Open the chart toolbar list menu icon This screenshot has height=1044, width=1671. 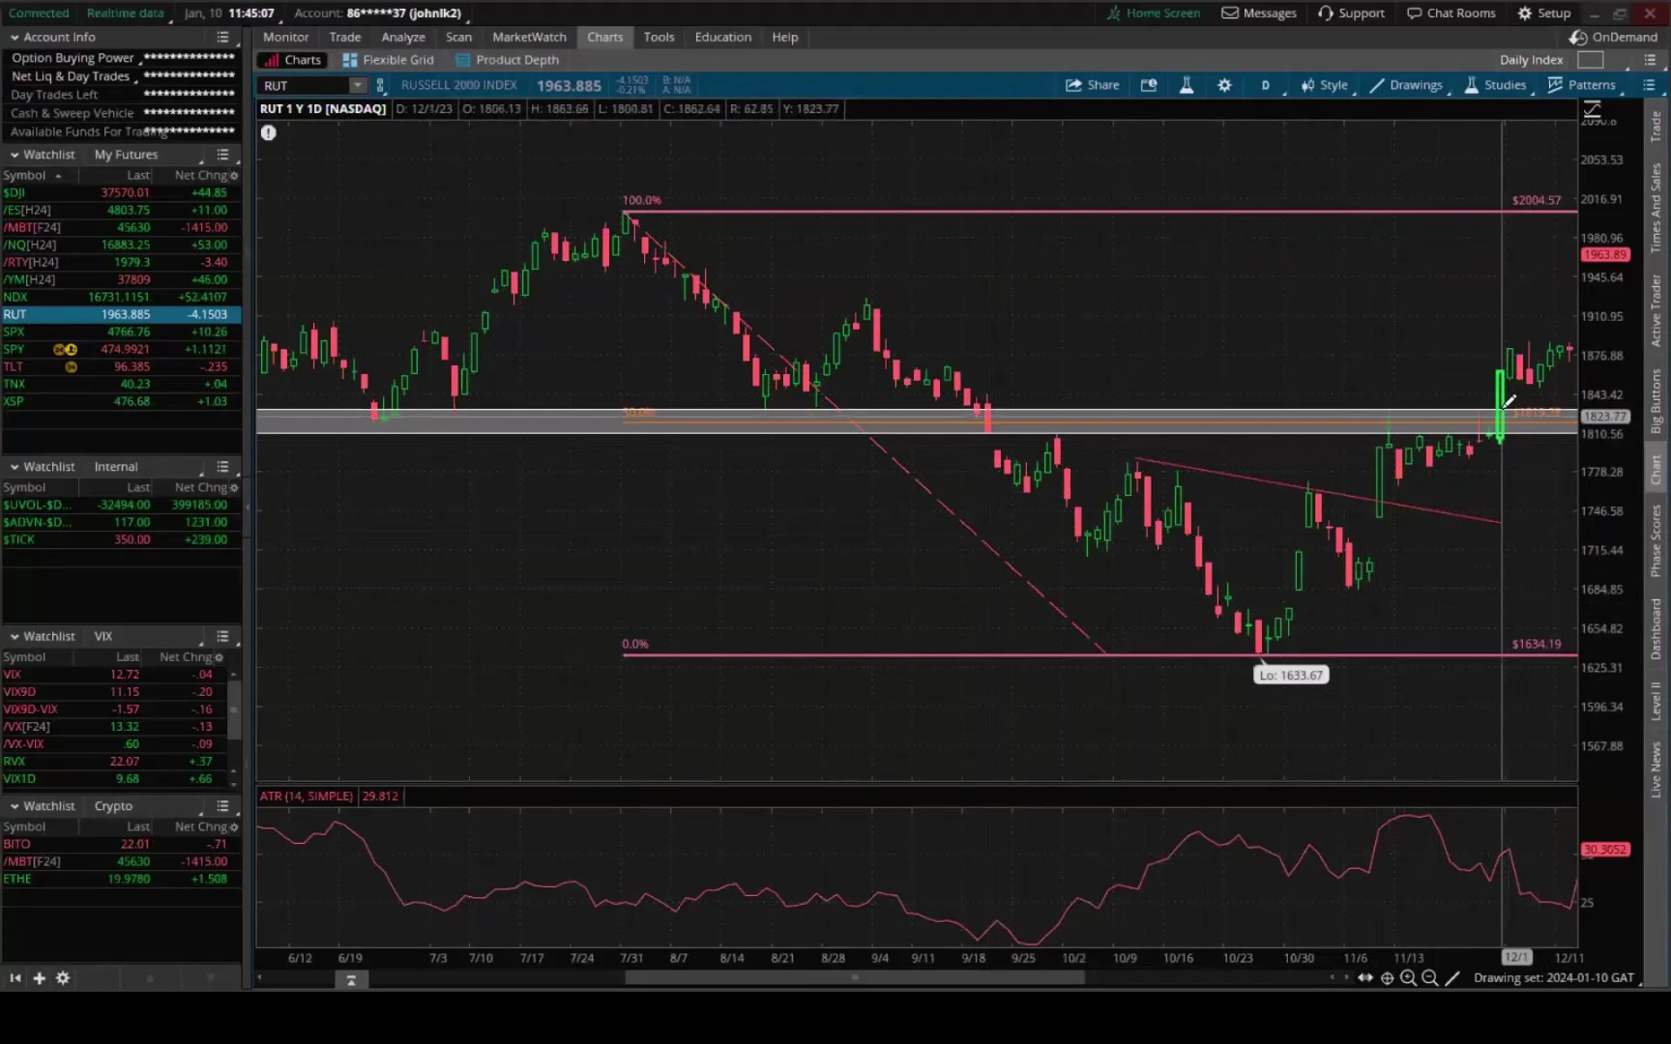[1650, 85]
